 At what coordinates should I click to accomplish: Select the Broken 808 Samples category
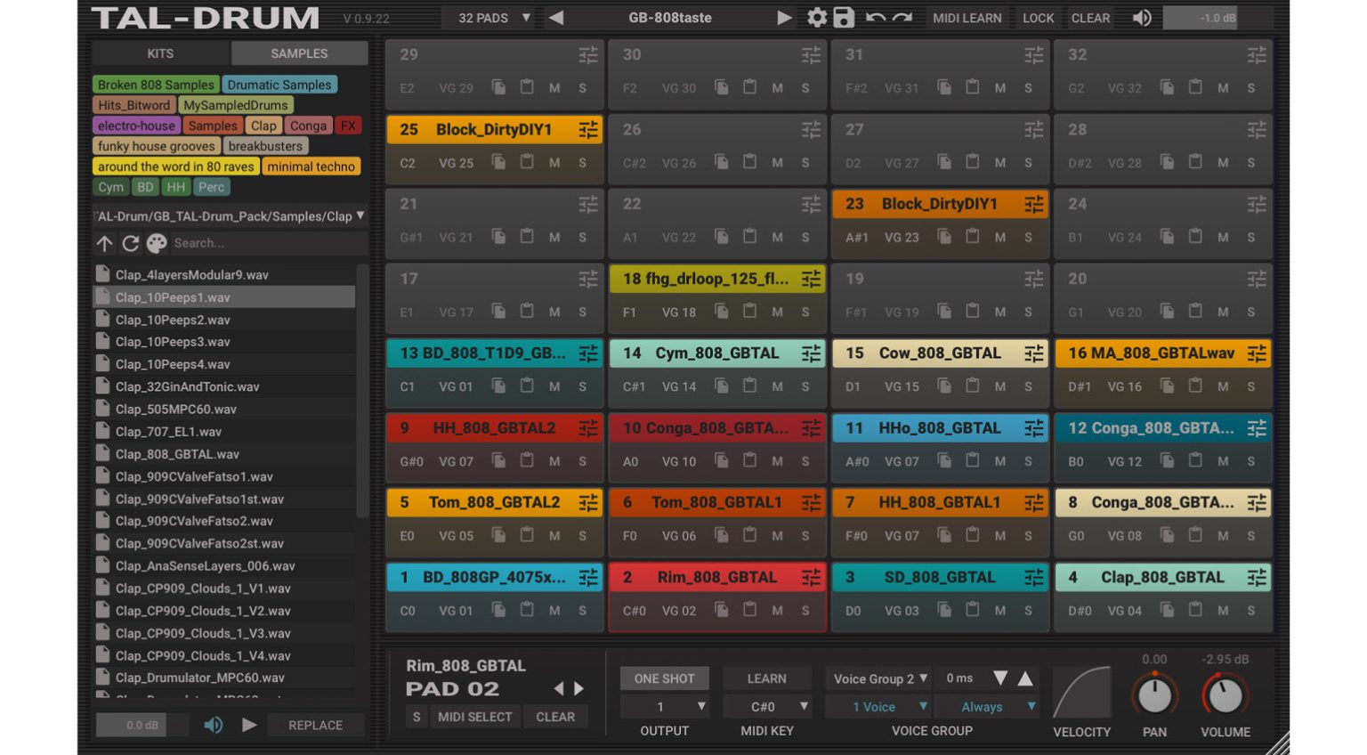point(155,85)
